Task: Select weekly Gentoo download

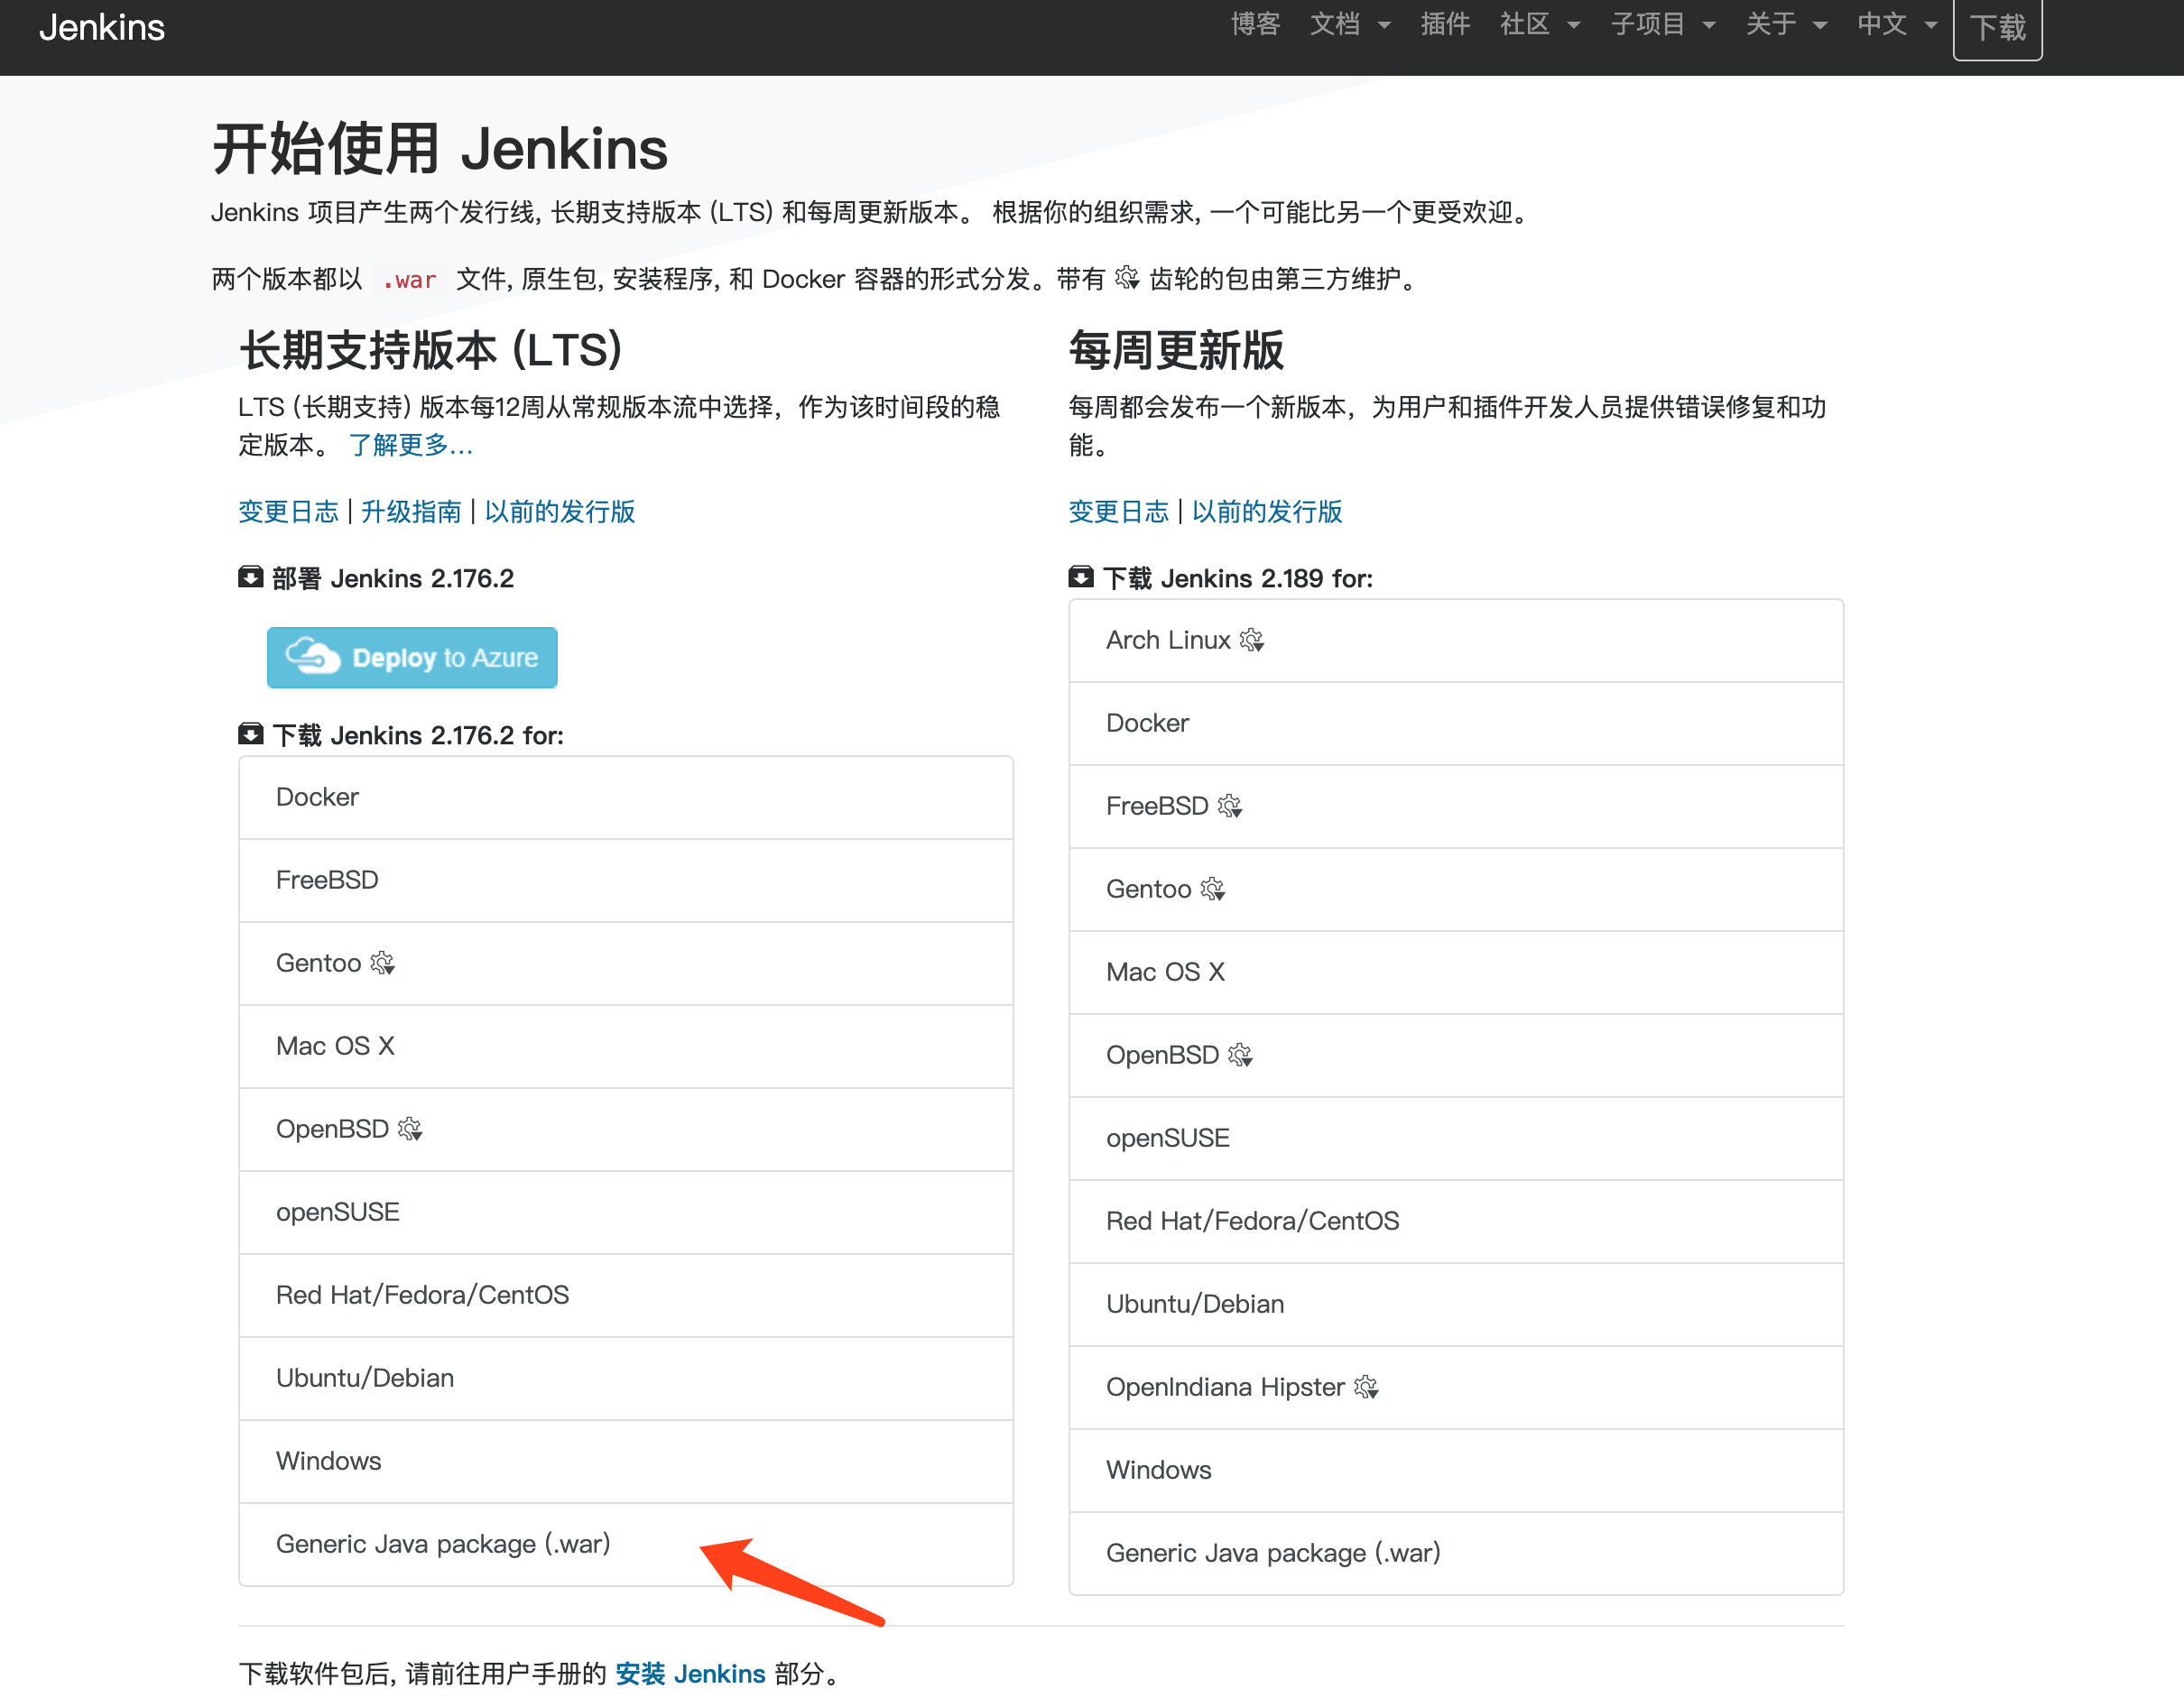Action: [x=1456, y=889]
